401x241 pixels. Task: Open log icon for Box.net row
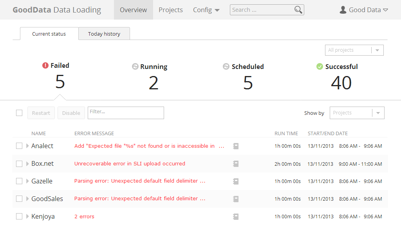pyautogui.click(x=236, y=164)
